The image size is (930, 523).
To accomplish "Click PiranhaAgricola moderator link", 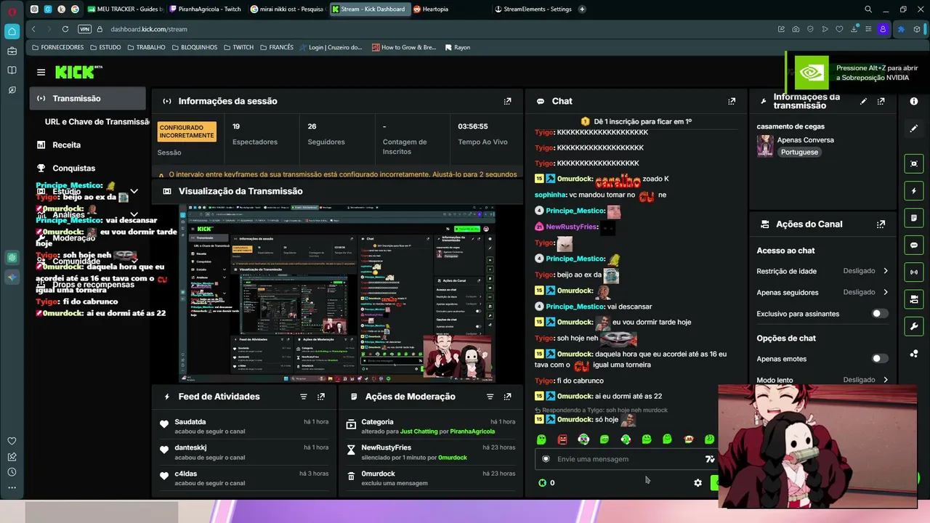I will [x=472, y=431].
